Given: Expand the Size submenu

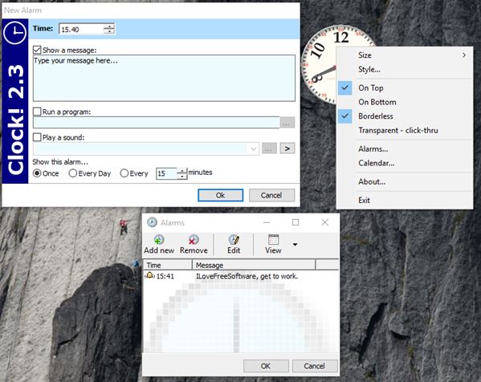Looking at the screenshot, I should pyautogui.click(x=405, y=55).
